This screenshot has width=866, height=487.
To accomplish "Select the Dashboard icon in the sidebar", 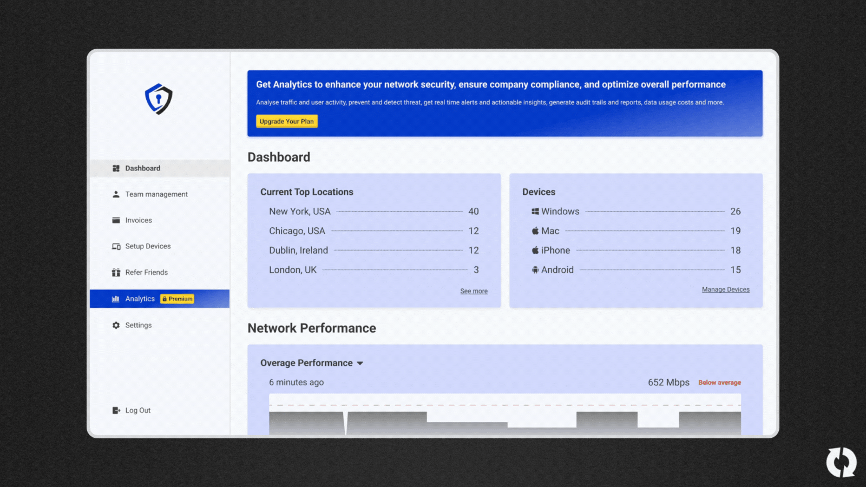I will [116, 168].
